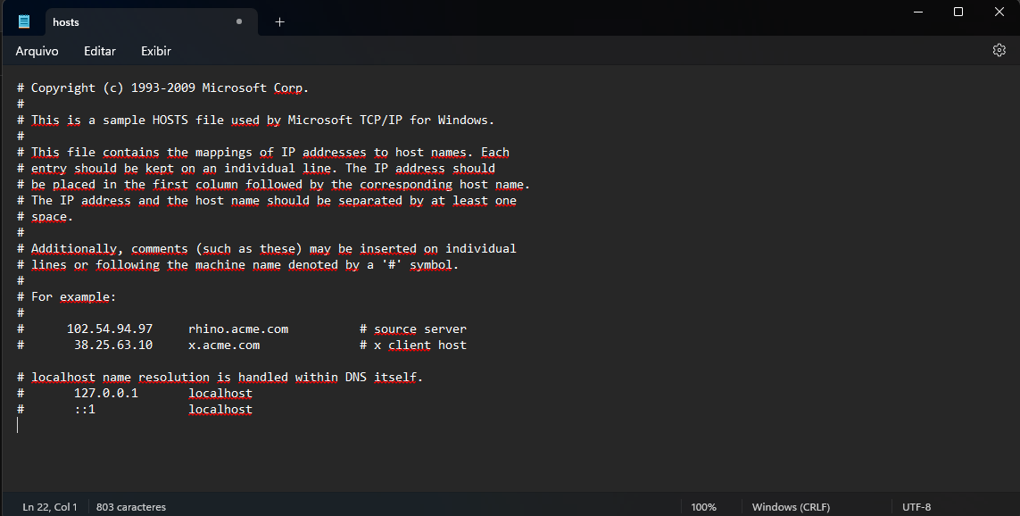Click the Notepad app icon
Screen dimensions: 1020x516
point(24,21)
